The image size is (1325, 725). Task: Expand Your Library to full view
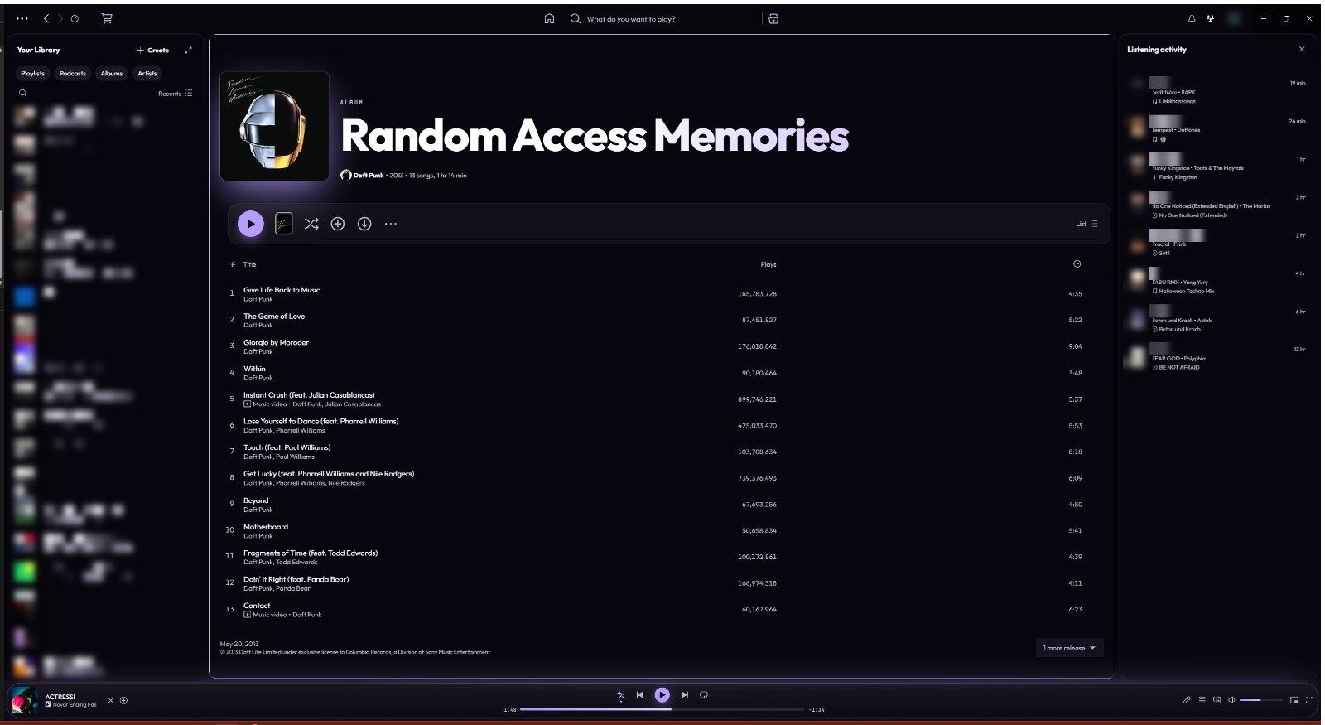tap(188, 50)
